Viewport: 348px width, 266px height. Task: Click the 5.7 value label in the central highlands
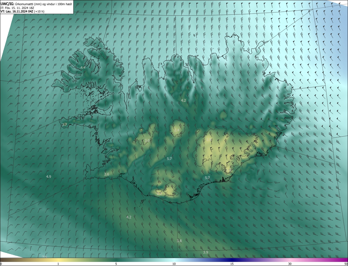click(169, 159)
